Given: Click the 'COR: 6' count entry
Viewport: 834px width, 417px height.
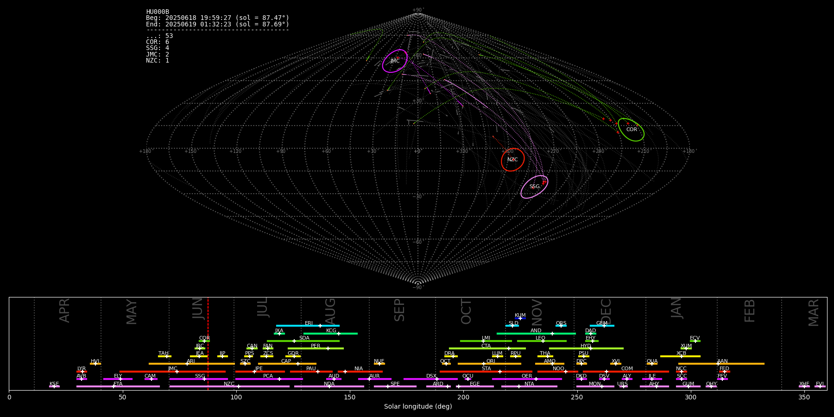Looking at the screenshot, I should point(158,42).
